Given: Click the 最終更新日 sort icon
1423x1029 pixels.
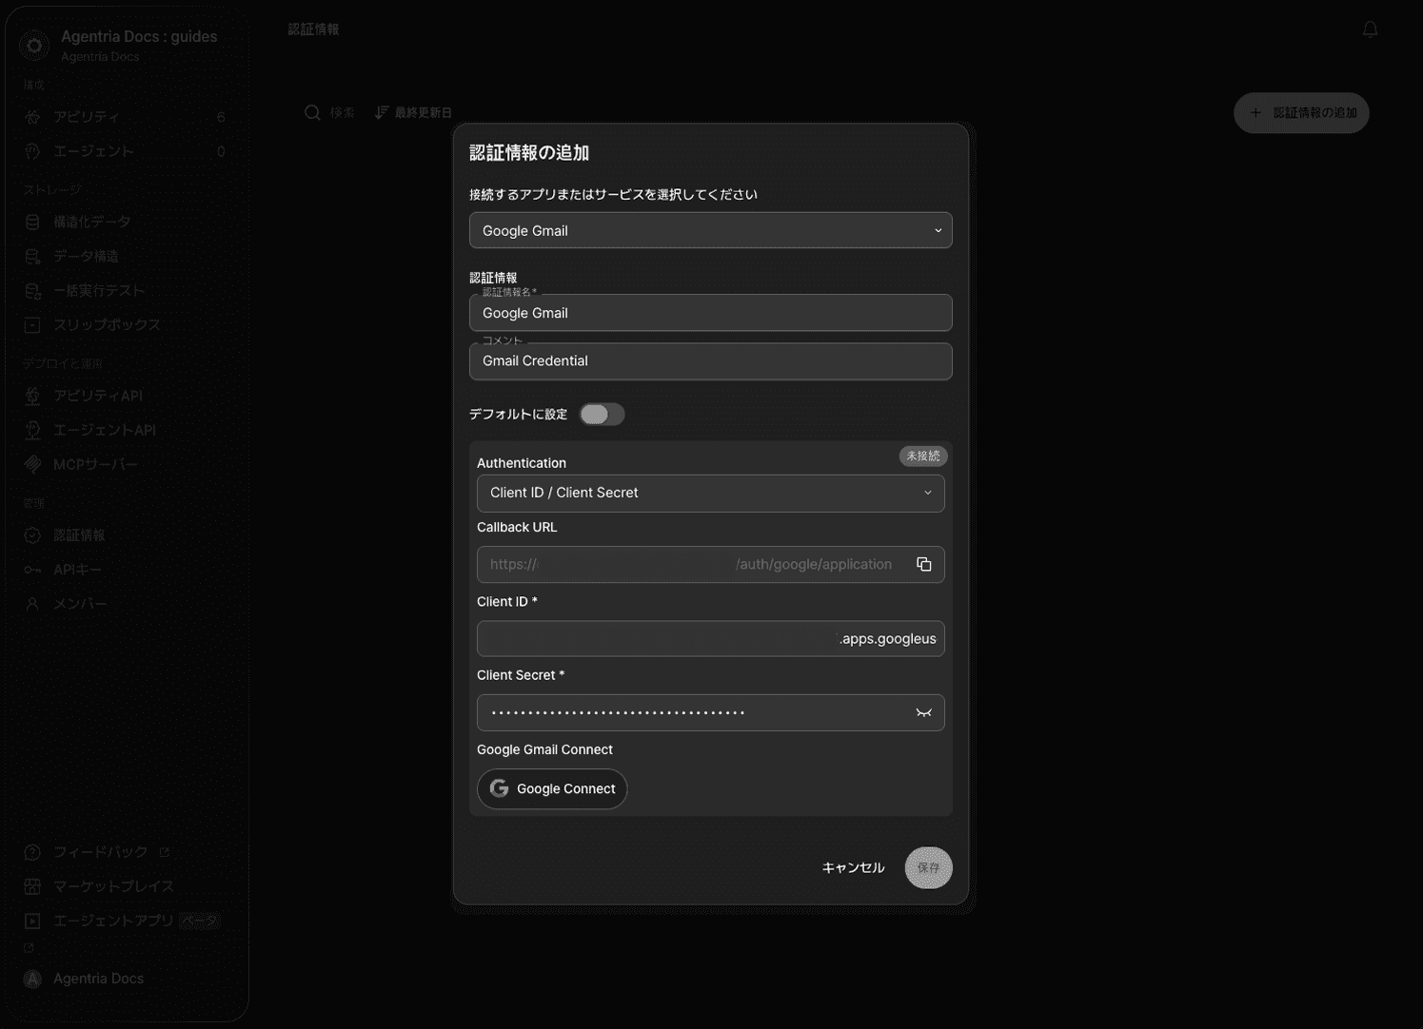Looking at the screenshot, I should (382, 112).
